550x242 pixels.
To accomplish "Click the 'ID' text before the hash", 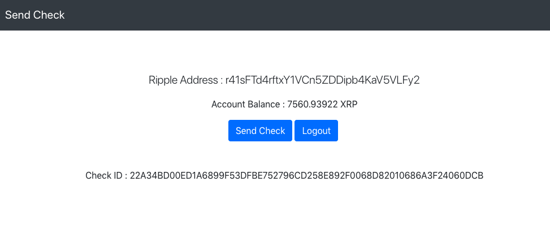I will (118, 176).
